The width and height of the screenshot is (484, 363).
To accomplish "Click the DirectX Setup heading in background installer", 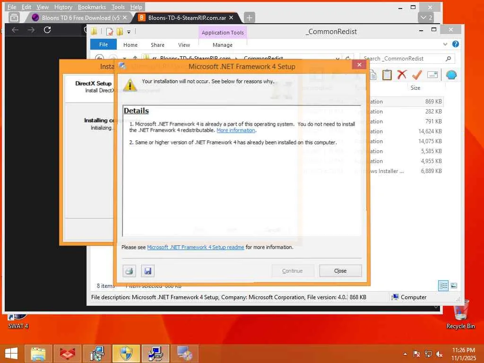I will pyautogui.click(x=93, y=83).
